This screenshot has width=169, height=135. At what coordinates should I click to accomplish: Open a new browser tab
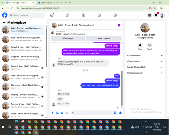click(x=70, y=3)
